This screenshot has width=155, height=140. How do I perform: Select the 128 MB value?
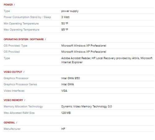pos(66,113)
